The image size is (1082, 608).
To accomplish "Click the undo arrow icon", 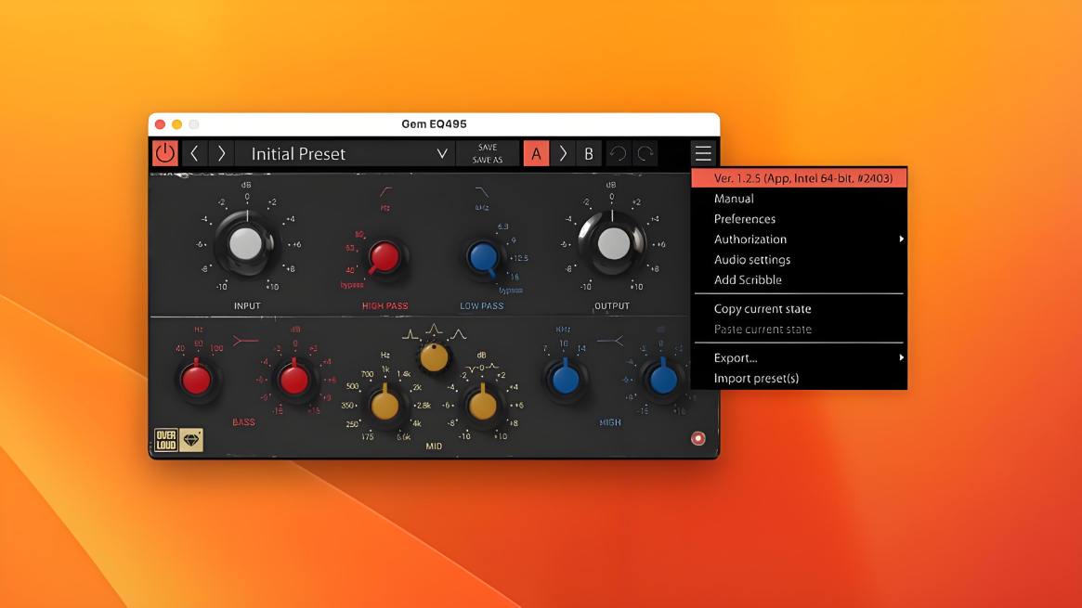I will click(x=619, y=154).
